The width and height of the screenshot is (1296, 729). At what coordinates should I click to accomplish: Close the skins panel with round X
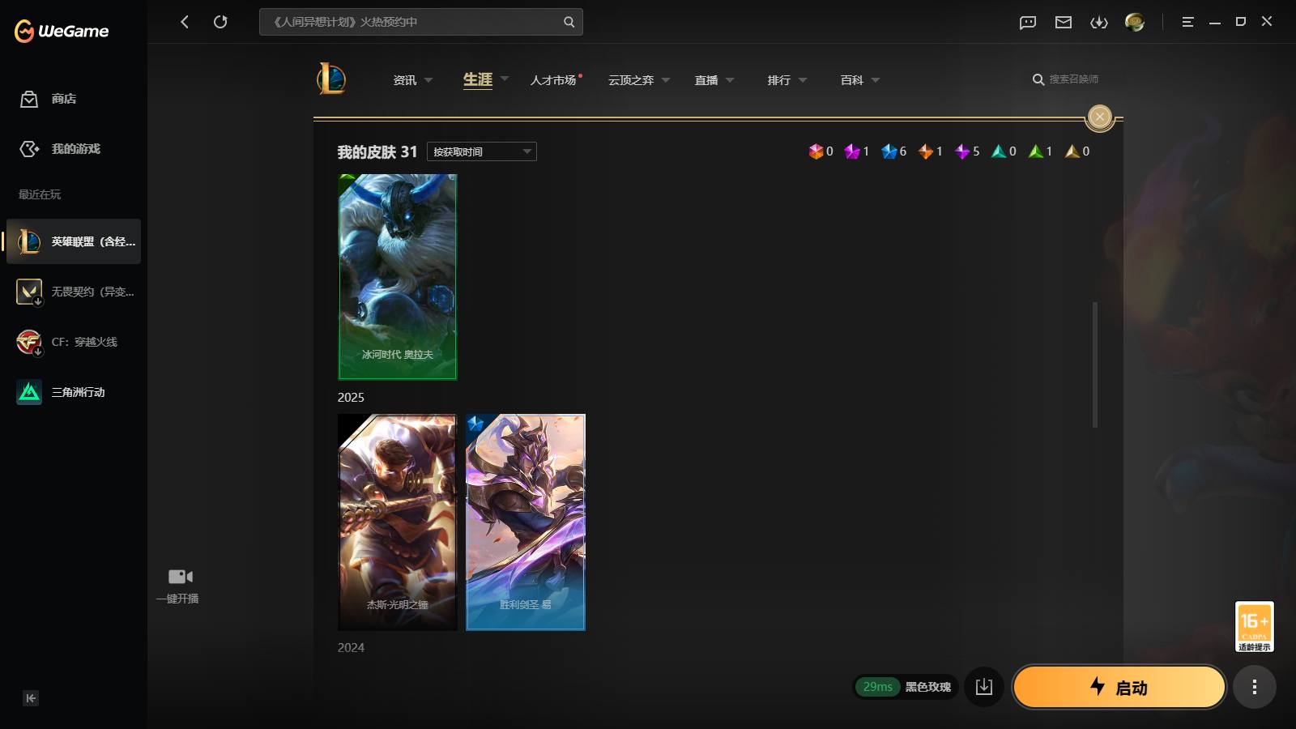pyautogui.click(x=1100, y=117)
